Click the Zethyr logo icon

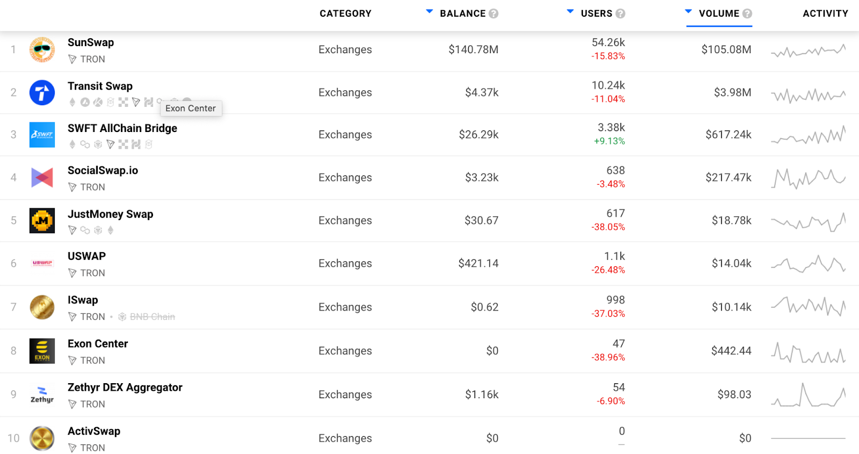tap(42, 394)
